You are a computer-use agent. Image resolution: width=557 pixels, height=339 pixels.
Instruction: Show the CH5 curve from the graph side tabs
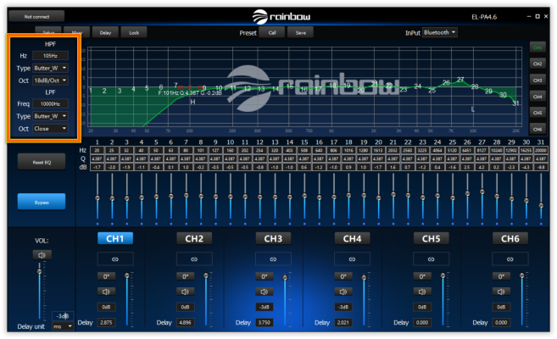(538, 113)
